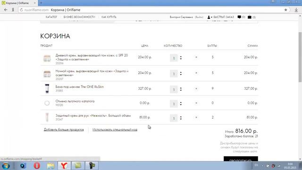Open the Windows Start button
This screenshot has width=302, height=170.
(x=6, y=166)
